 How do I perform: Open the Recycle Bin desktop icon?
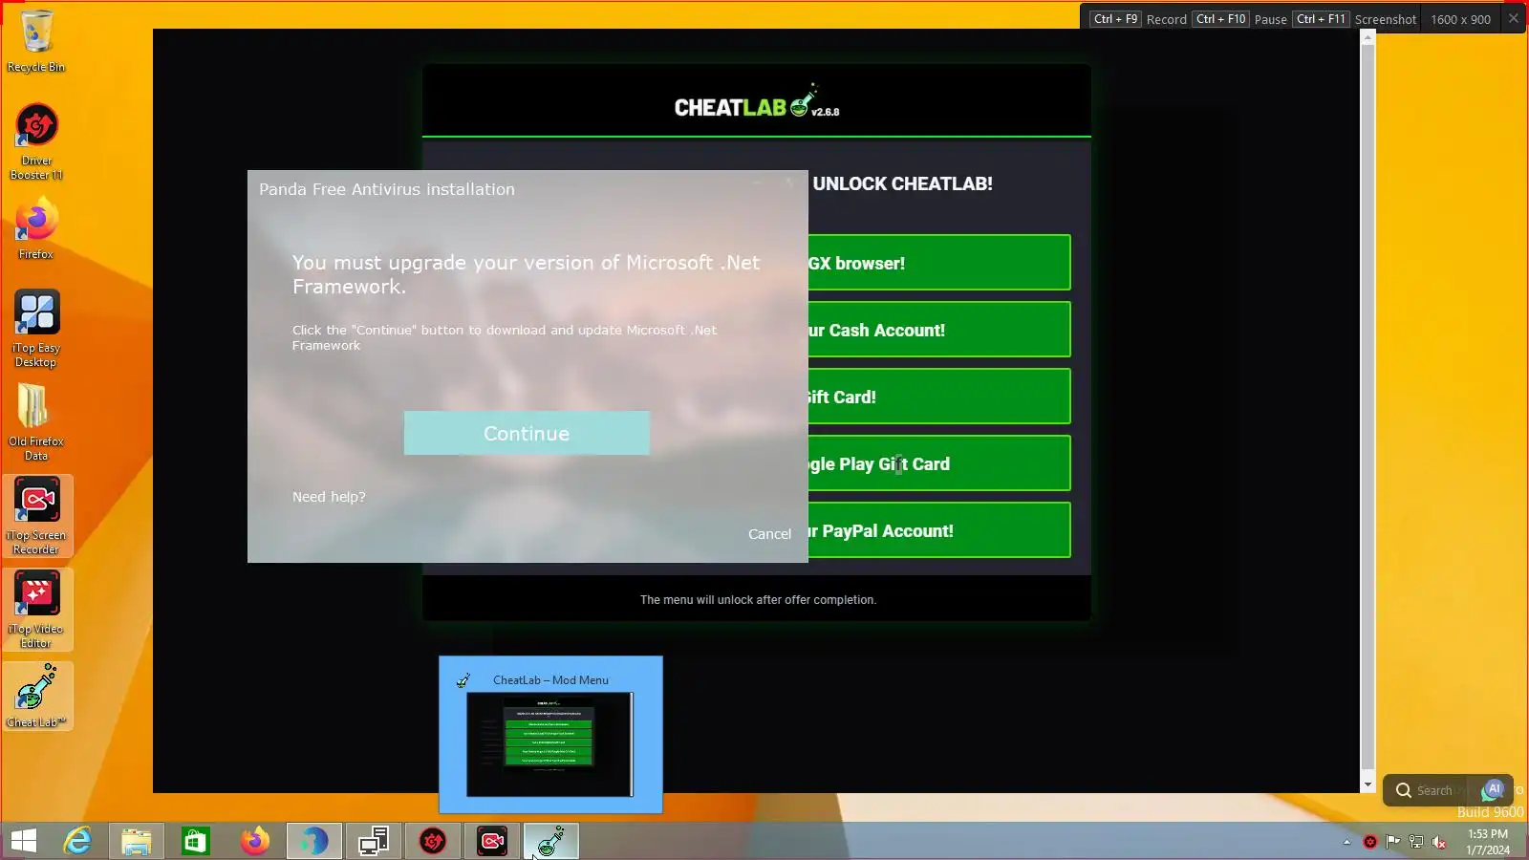click(x=36, y=40)
